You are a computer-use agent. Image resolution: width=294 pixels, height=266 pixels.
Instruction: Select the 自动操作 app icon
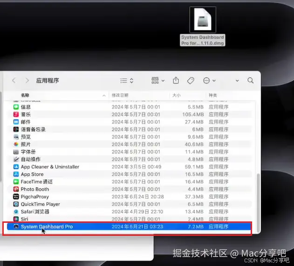click(x=16, y=159)
